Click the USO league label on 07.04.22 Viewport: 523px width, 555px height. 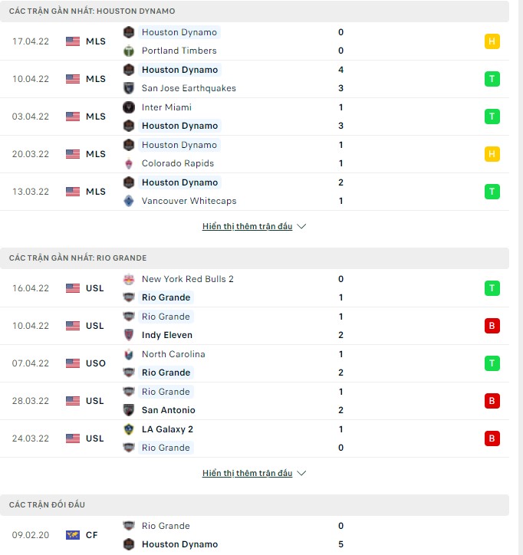96,363
